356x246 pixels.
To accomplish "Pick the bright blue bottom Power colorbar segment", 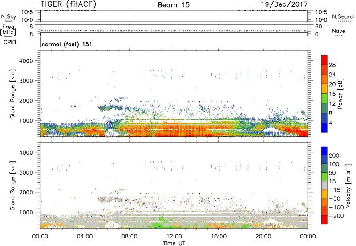I will click(x=324, y=127).
